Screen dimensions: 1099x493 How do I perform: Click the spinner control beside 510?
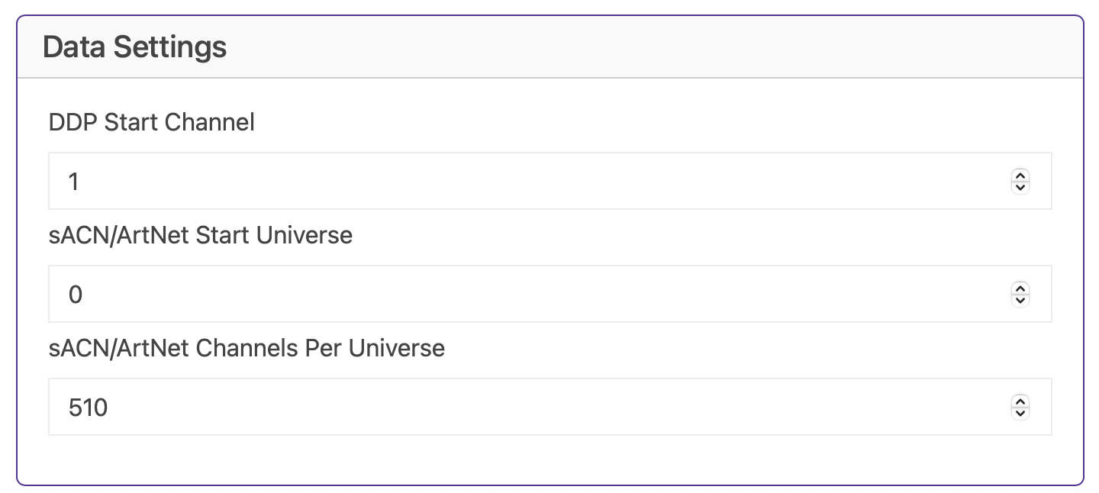[x=1020, y=407]
